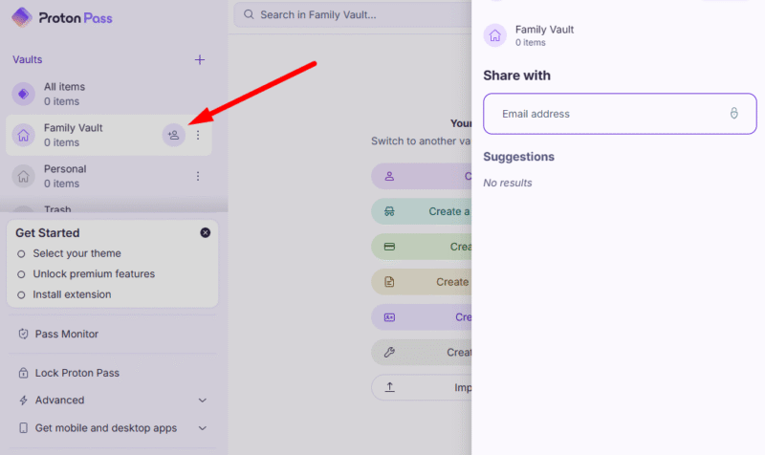Click the mobile device icon
Image resolution: width=765 pixels, height=455 pixels.
click(x=23, y=428)
